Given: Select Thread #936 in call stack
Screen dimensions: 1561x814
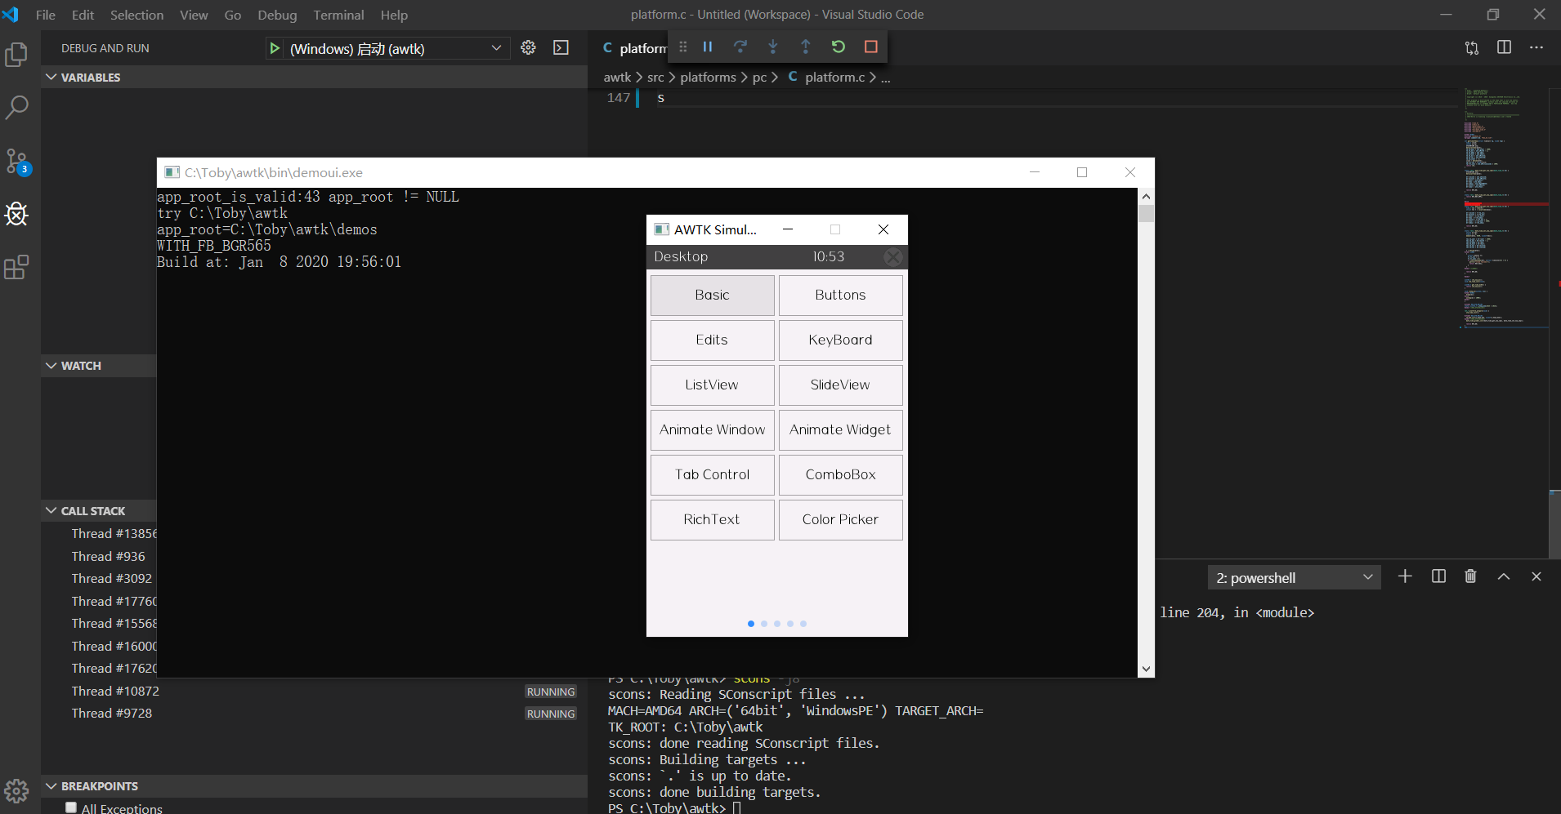Looking at the screenshot, I should point(108,556).
